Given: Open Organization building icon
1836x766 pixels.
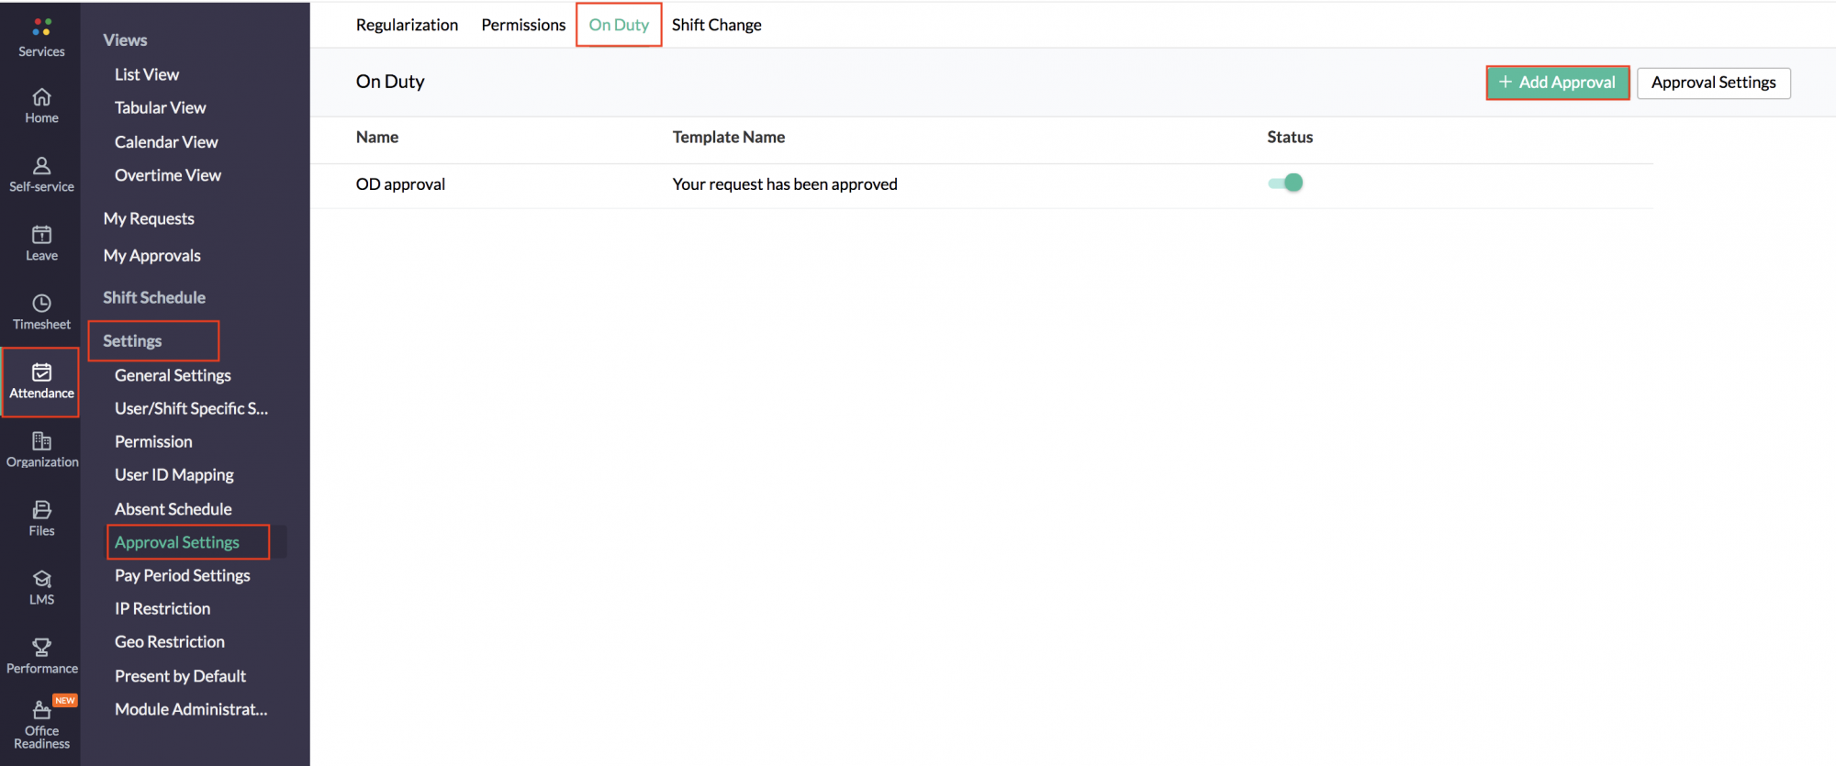Looking at the screenshot, I should (x=41, y=441).
